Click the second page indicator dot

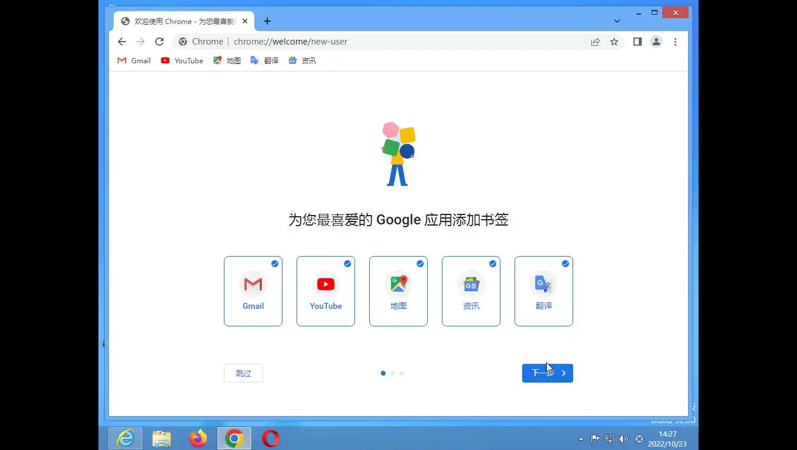393,373
